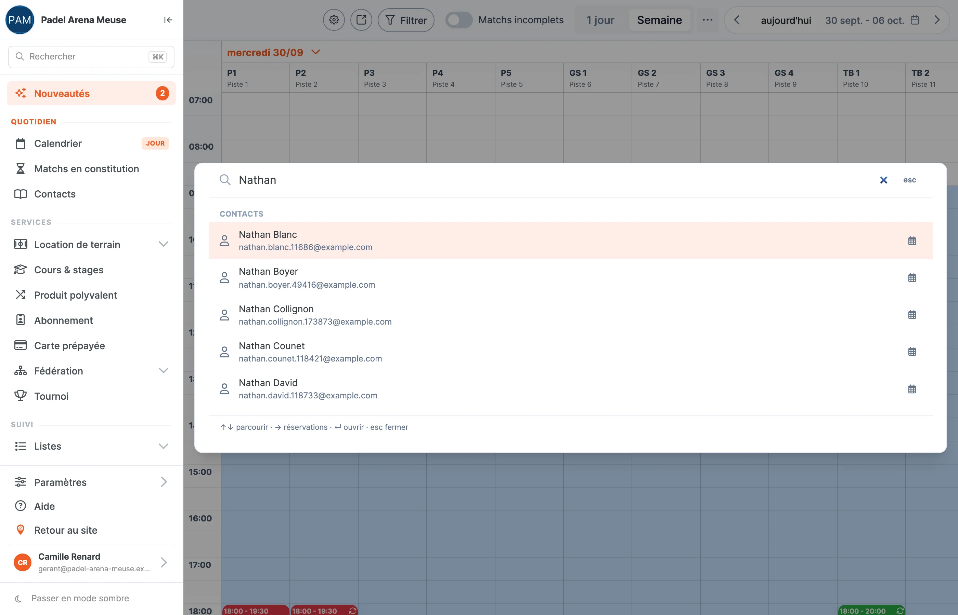Switch to dark mode (Passer en mode sombre)
Viewport: 958px width, 615px height.
click(72, 598)
